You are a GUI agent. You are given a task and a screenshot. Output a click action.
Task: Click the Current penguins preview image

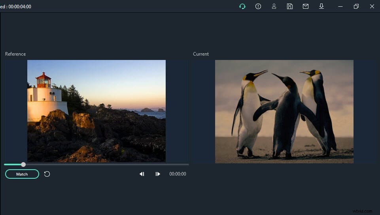(x=284, y=112)
